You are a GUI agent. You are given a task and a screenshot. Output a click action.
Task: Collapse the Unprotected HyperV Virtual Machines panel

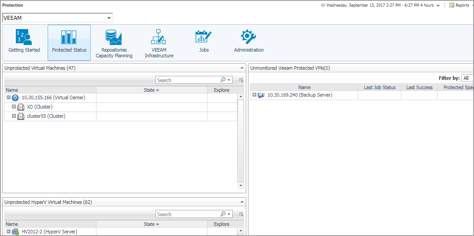point(242,202)
